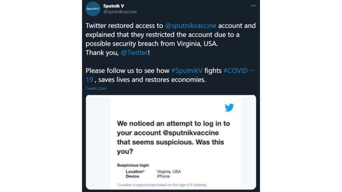This screenshot has width=342, height=192.
Task: Click the @Twitter mention in the tweet
Action: (134, 53)
